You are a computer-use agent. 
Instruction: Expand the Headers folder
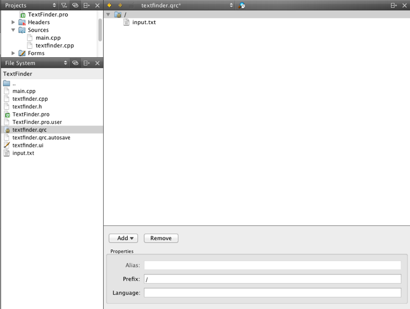coord(13,22)
